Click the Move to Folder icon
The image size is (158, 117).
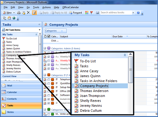(24, 13)
